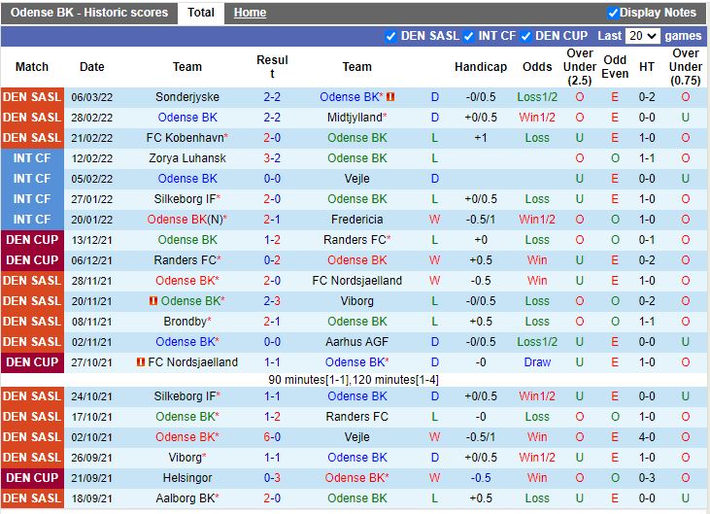The height and width of the screenshot is (514, 710).
Task: Click HT score 4-0 on Vejle row
Action: (647, 437)
